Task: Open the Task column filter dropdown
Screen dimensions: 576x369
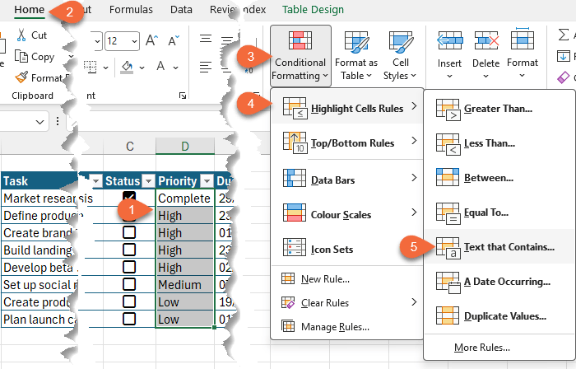Action: pos(96,181)
